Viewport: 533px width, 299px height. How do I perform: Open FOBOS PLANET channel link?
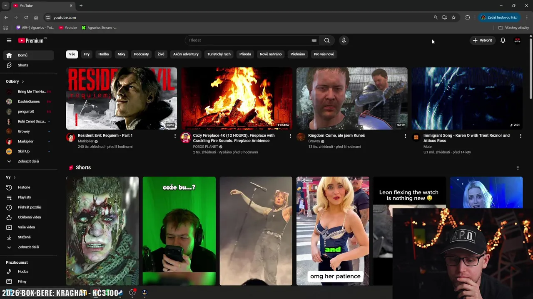[x=205, y=147]
